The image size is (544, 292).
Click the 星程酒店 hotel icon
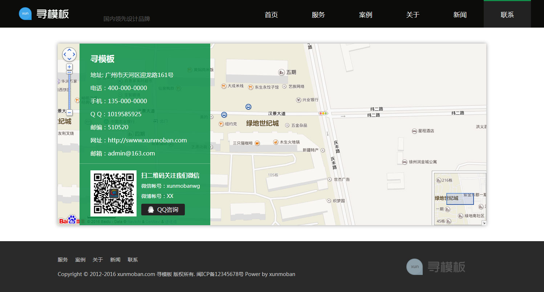414,131
